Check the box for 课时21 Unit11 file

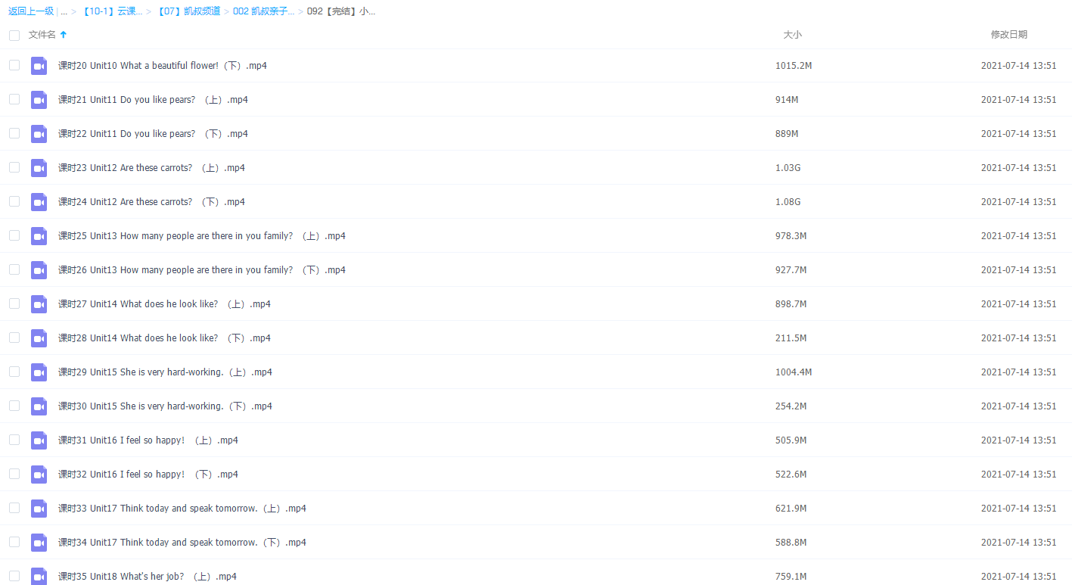pyautogui.click(x=14, y=99)
